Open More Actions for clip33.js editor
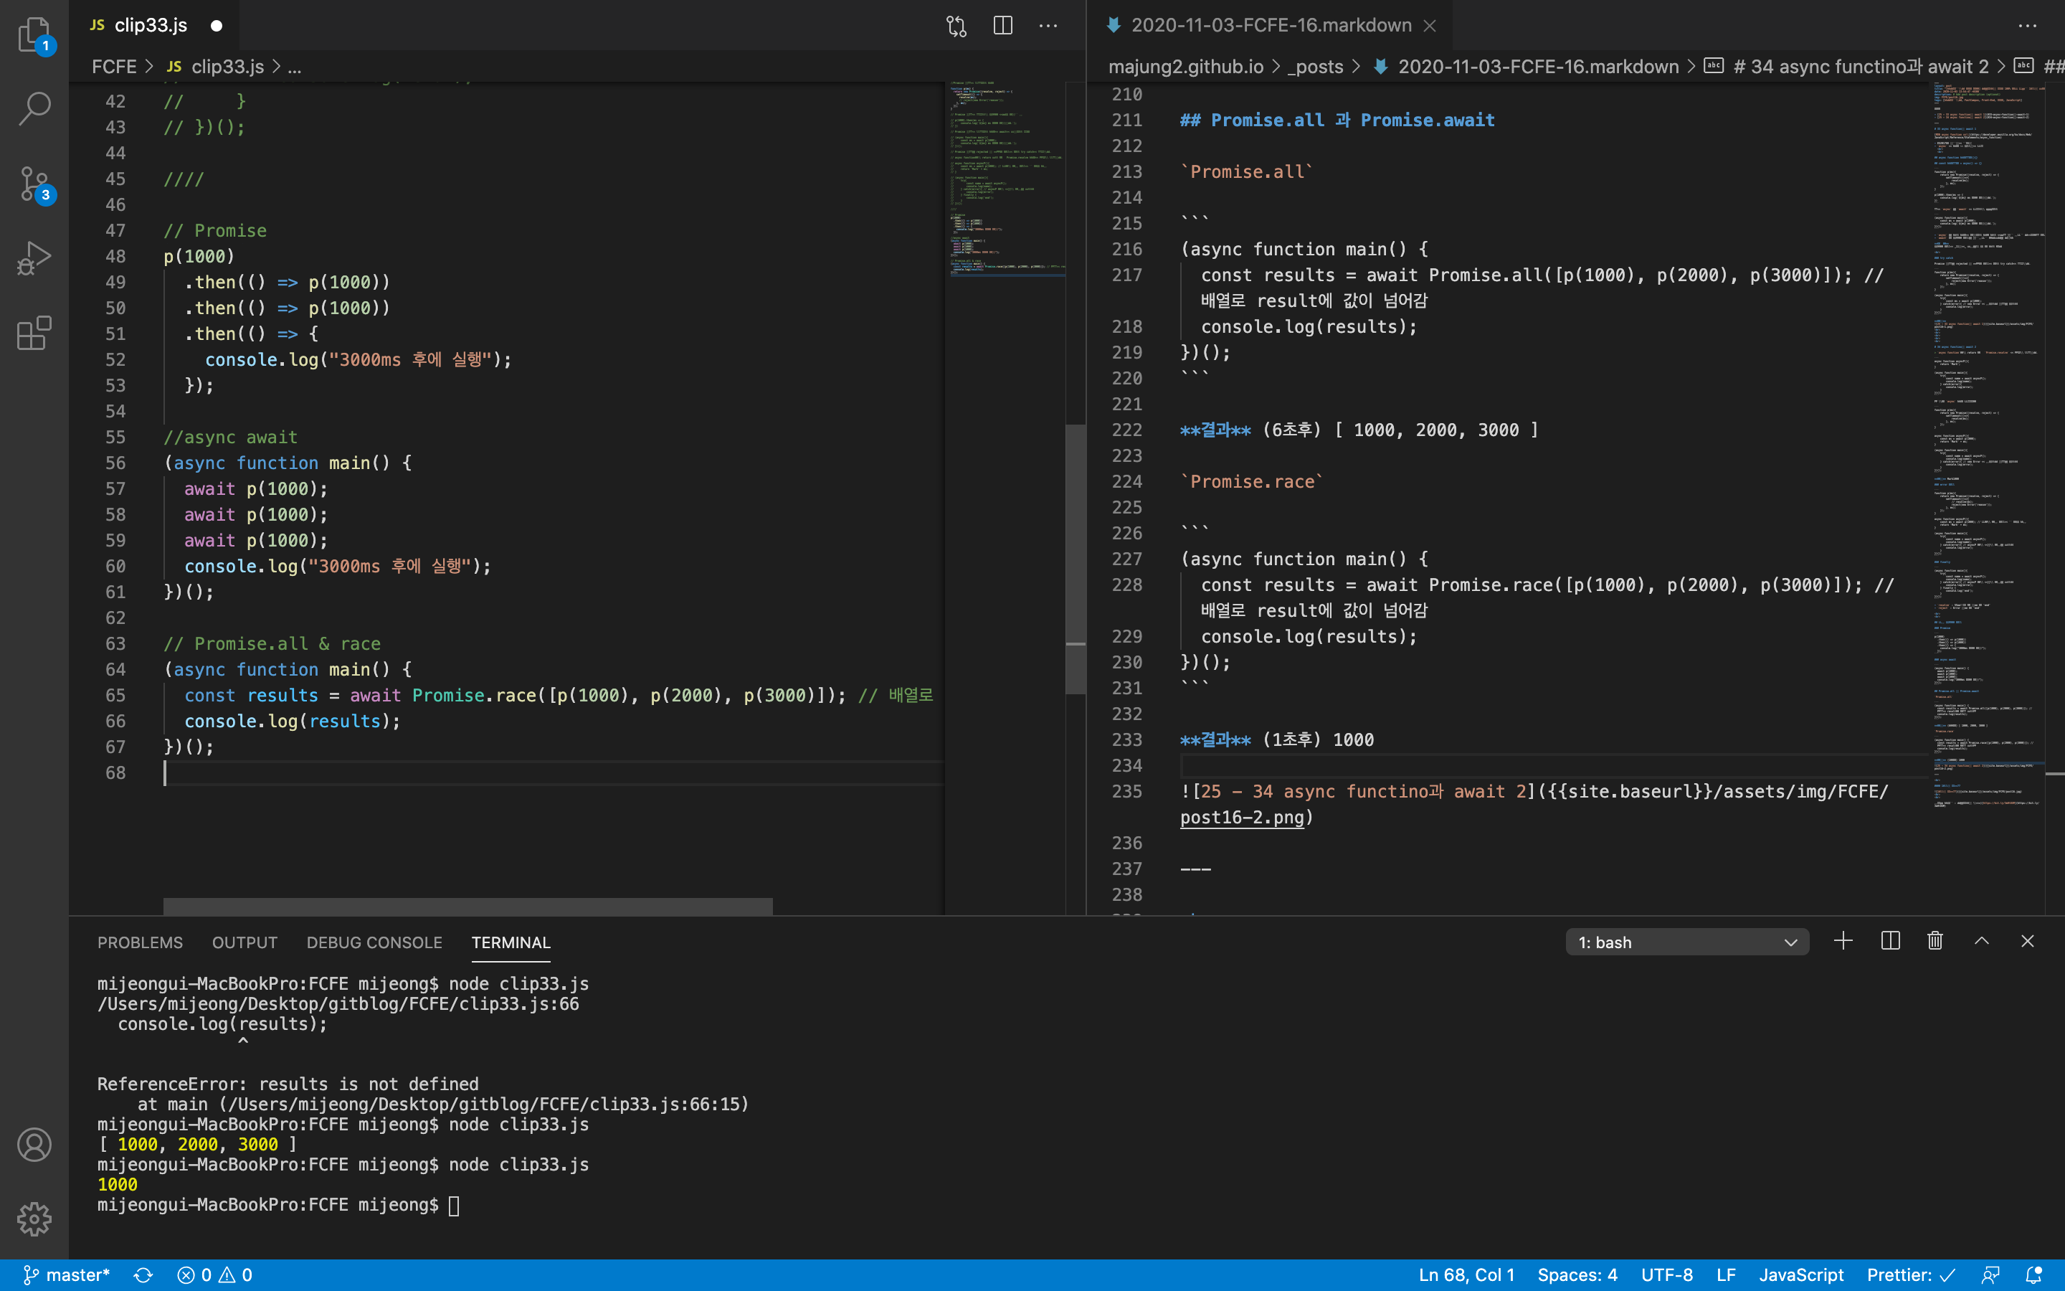Viewport: 2065px width, 1291px height. (1048, 26)
